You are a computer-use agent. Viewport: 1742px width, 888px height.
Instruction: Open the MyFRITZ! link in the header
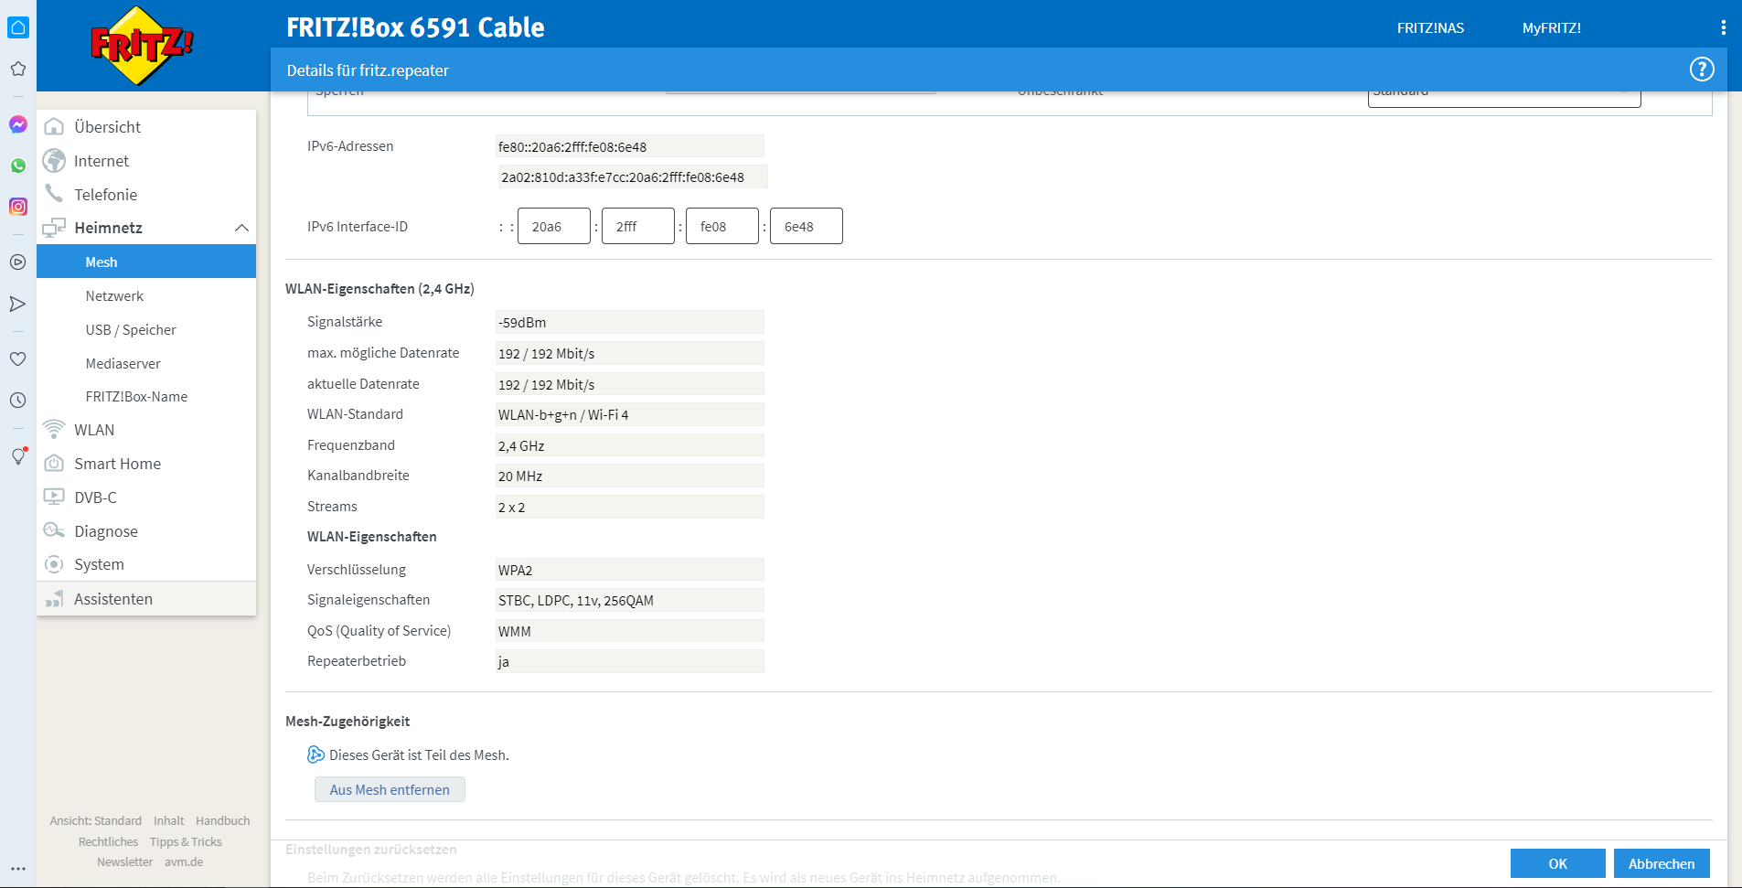[x=1551, y=28]
